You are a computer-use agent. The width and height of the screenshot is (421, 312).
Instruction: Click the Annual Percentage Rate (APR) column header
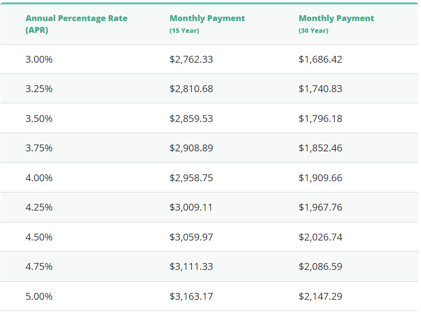tap(76, 24)
